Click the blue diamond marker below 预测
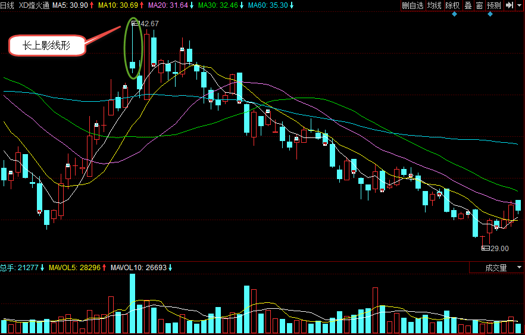Viewport: 525px width, 335px height. 490,14
